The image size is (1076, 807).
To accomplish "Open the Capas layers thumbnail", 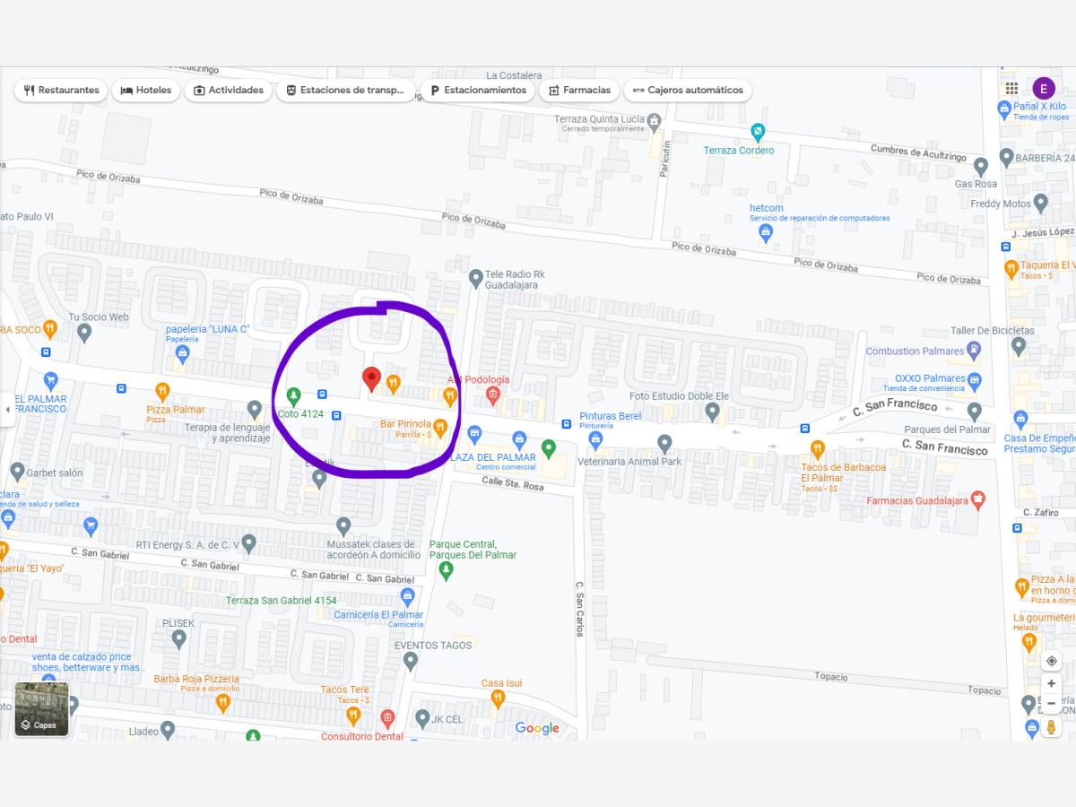I will point(41,709).
